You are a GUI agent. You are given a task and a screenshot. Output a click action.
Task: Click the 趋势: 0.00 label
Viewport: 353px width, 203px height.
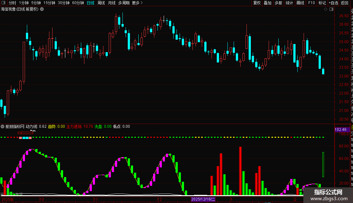point(57,126)
